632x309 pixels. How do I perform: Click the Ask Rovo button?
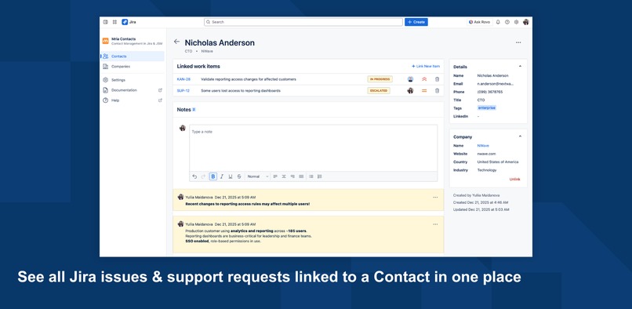pos(480,22)
